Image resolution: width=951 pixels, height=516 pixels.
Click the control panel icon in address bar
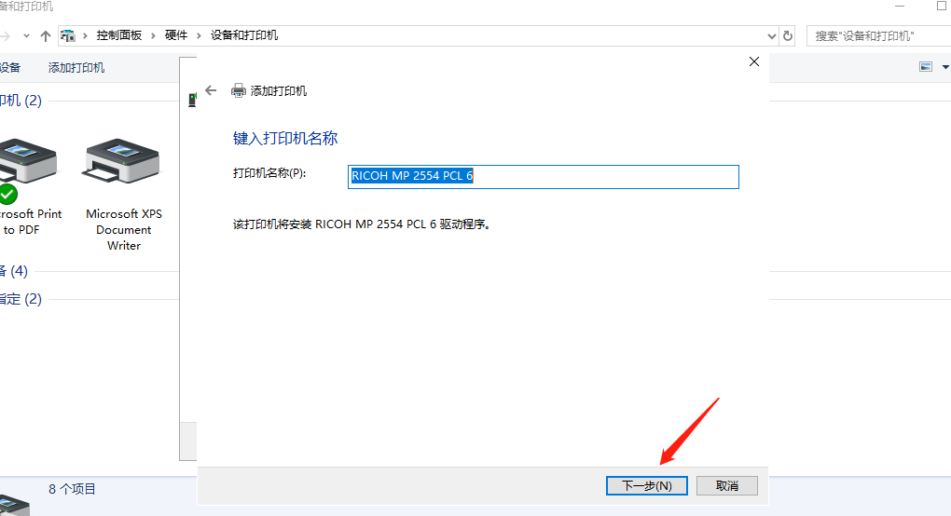(68, 35)
